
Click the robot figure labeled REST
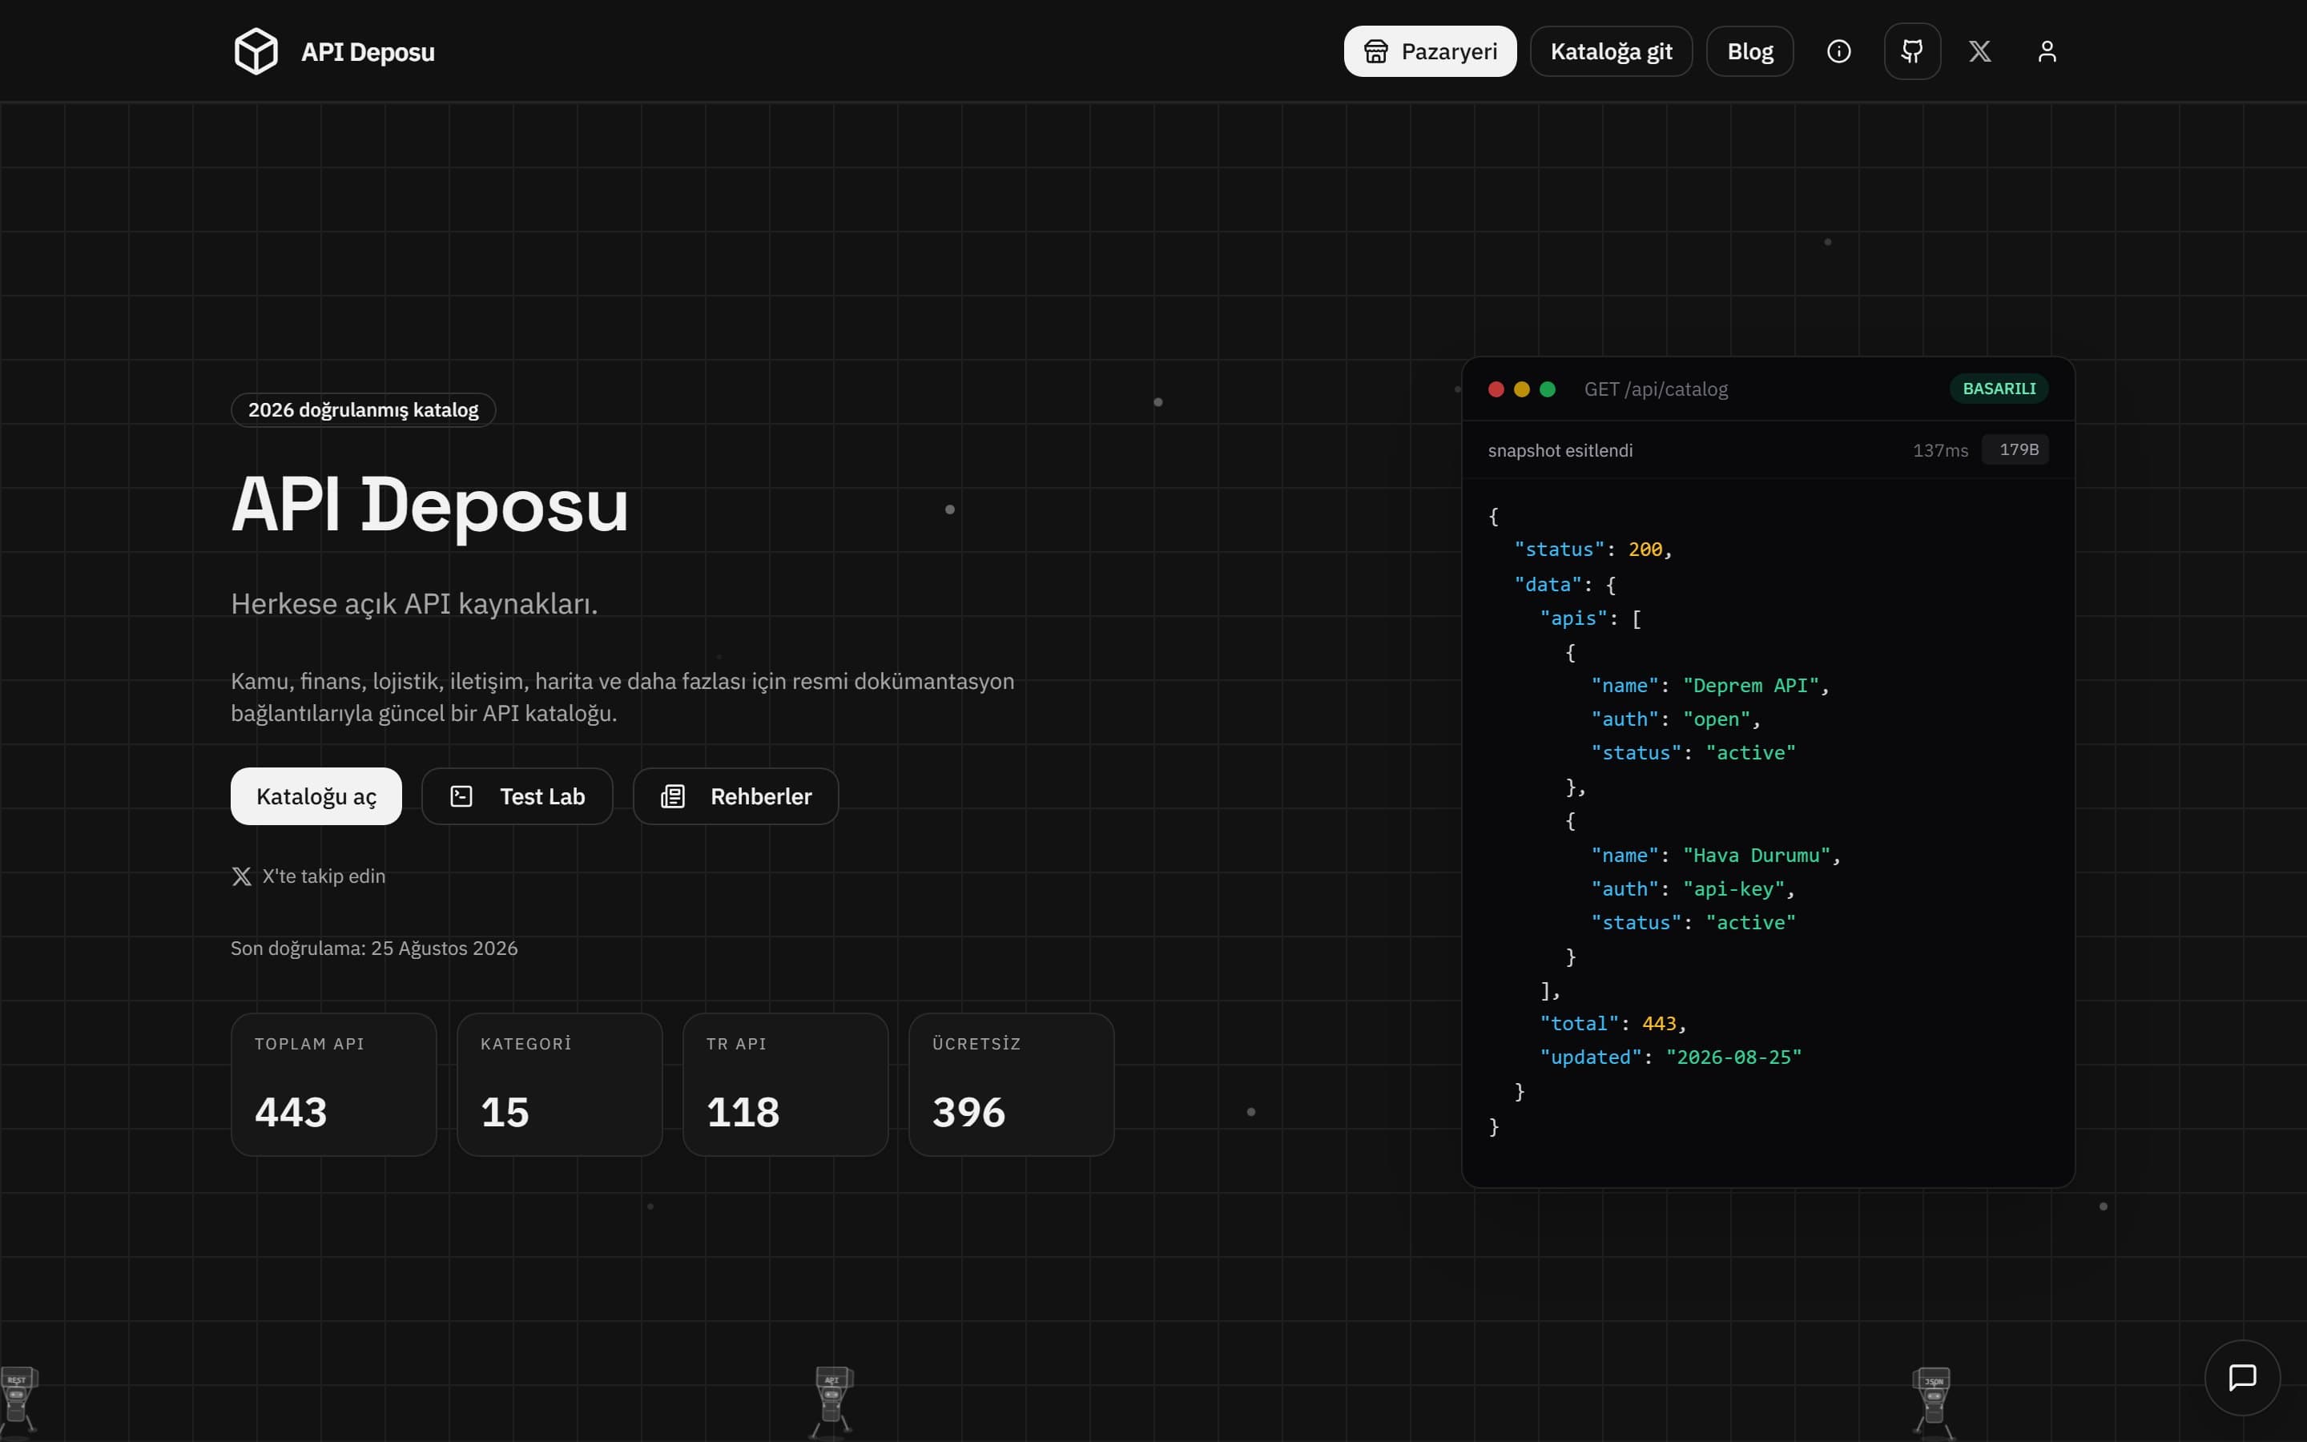coord(17,1402)
